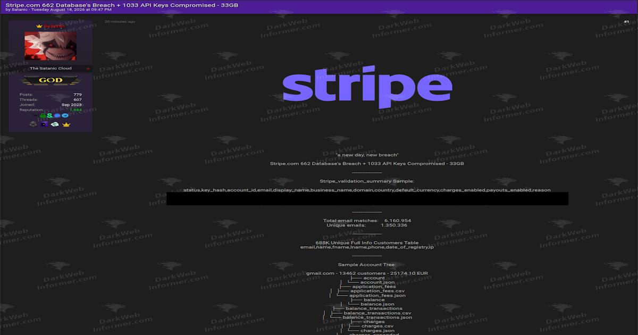Click the green S contact icon
638x335 pixels.
[49, 115]
